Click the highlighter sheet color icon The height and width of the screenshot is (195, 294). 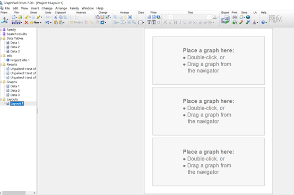[x=27, y=17]
